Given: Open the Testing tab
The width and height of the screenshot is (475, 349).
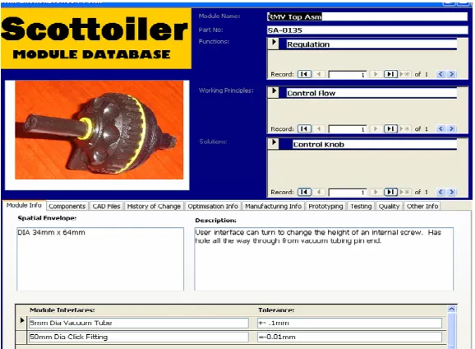Looking at the screenshot, I should (361, 207).
